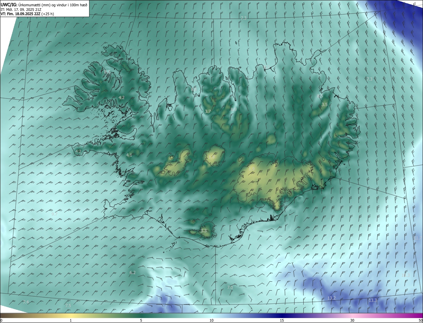423x323 pixels.
Task: Click the 10 tick on the color scale
Action: pos(211,321)
